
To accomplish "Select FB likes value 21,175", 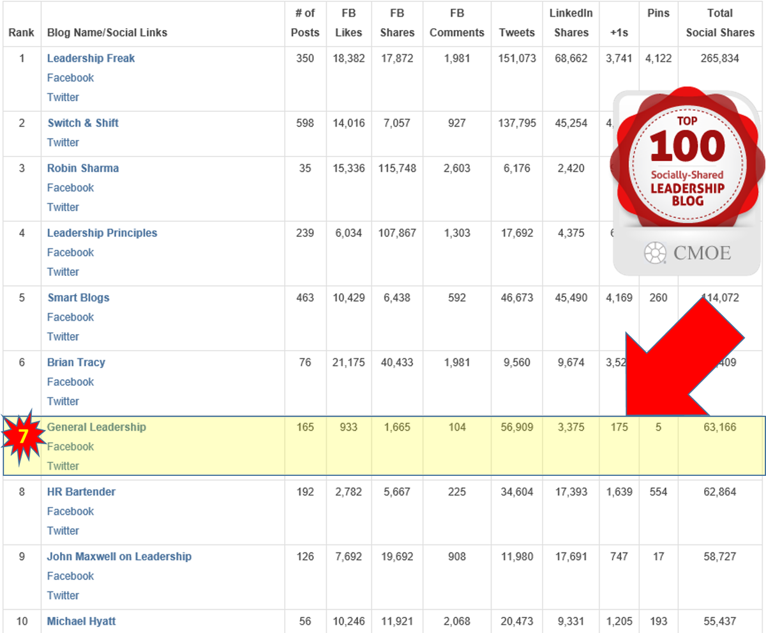I will (x=349, y=362).
